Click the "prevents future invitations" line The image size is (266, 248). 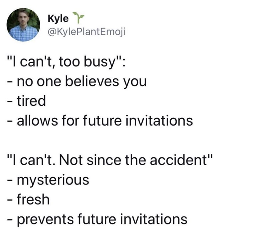[x=97, y=219]
